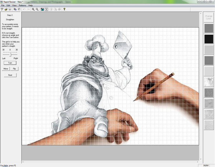Select the black color swatch
This screenshot has height=167, width=215.
coord(209,39)
